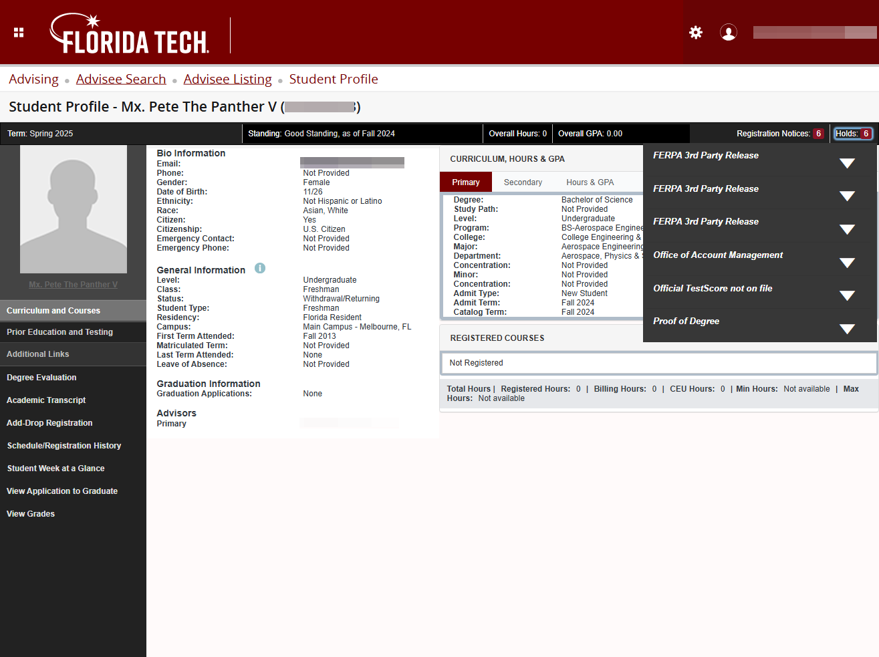Open Schedule/Registration History link
The height and width of the screenshot is (657, 879).
point(64,446)
